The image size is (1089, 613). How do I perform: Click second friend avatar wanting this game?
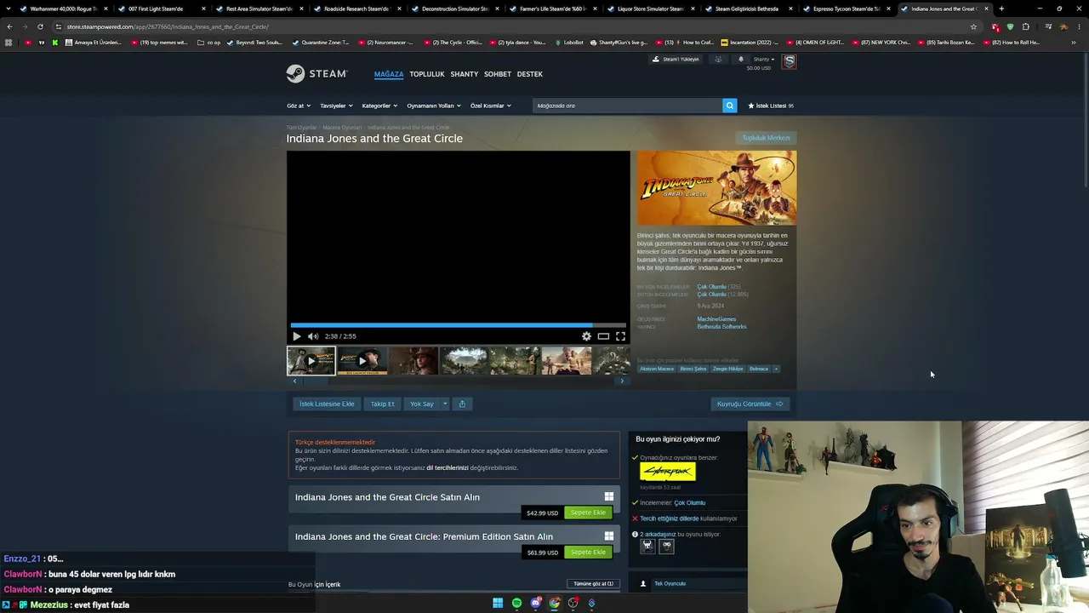(x=667, y=546)
